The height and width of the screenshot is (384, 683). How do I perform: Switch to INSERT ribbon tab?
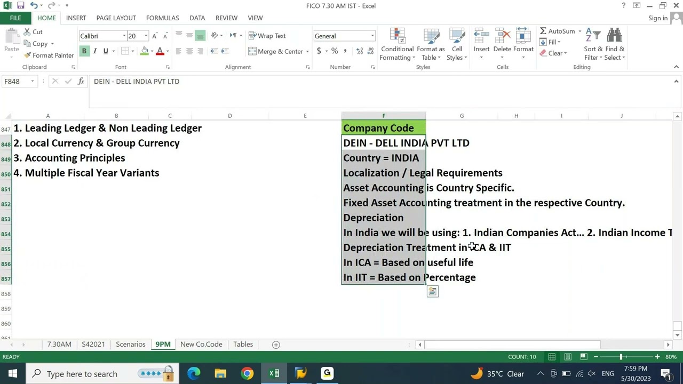(x=76, y=18)
